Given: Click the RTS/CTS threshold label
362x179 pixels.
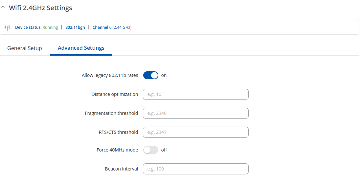Looking at the screenshot, I should (118, 132).
